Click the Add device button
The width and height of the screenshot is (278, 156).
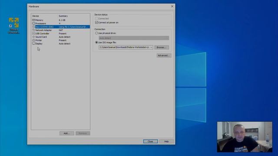[x=66, y=133]
